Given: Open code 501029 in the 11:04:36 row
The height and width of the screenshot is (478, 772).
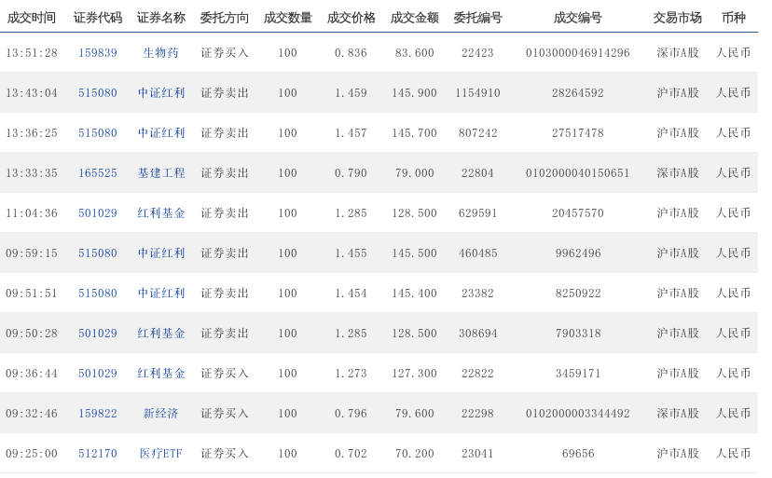Looking at the screenshot, I should pos(98,213).
